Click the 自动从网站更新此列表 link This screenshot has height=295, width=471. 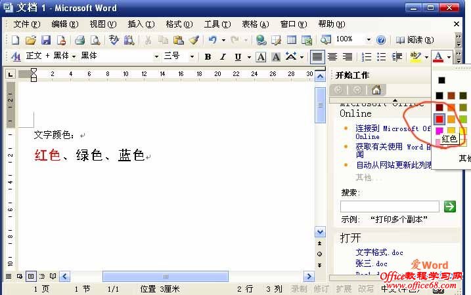tap(393, 165)
